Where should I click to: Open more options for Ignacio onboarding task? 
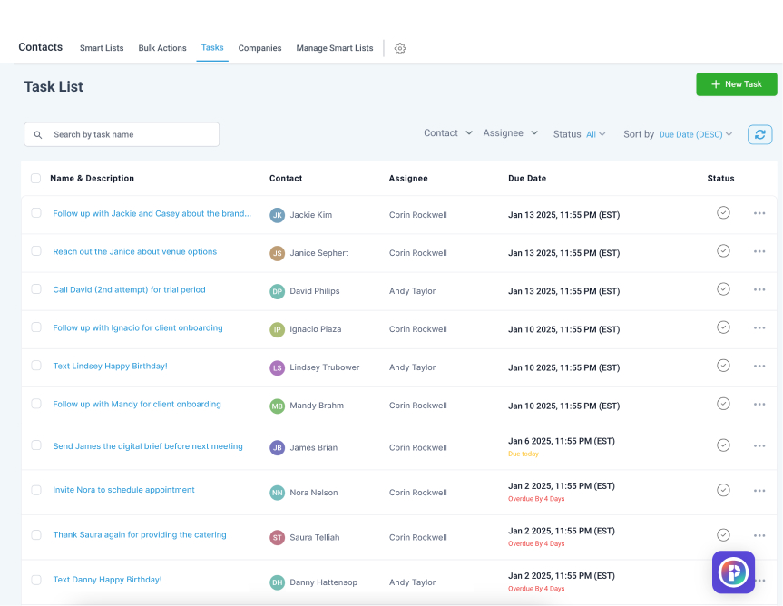[759, 328]
